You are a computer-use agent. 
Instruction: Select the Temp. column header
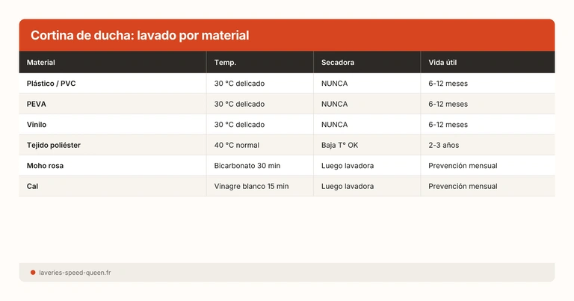click(225, 63)
